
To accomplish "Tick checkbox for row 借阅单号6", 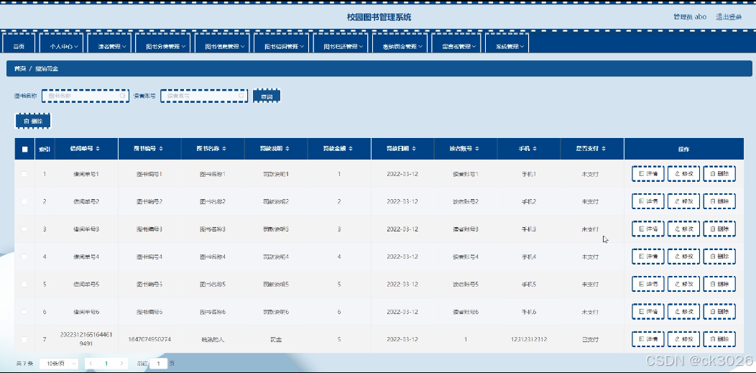I will [24, 312].
